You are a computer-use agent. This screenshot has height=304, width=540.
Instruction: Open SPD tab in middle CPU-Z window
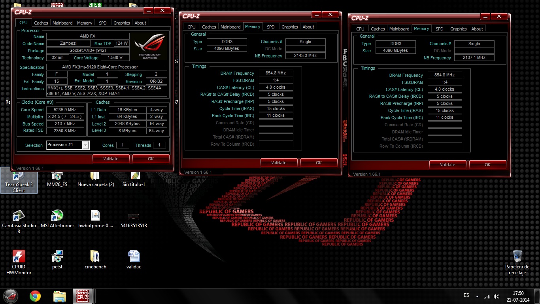(x=271, y=27)
